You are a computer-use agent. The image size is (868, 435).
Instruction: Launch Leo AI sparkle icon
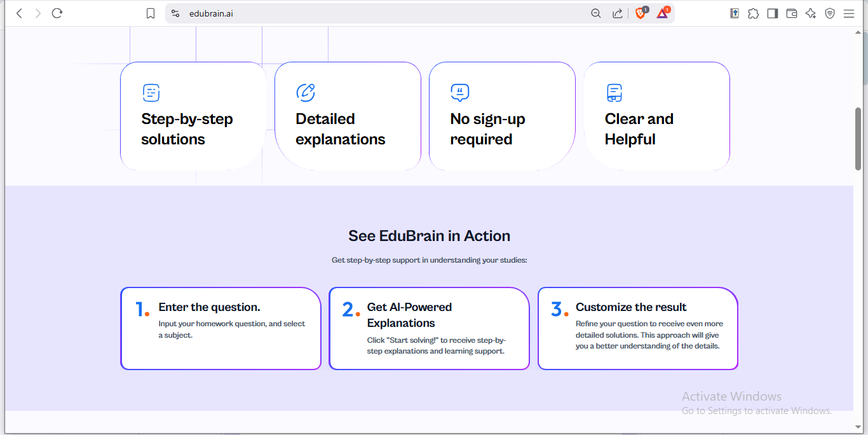810,13
